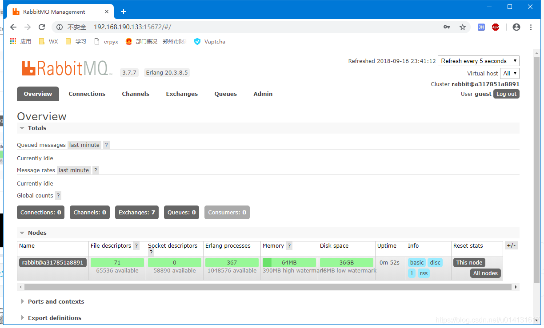Click the 36GB disk space bar
The height and width of the screenshot is (328, 544).
(x=347, y=263)
